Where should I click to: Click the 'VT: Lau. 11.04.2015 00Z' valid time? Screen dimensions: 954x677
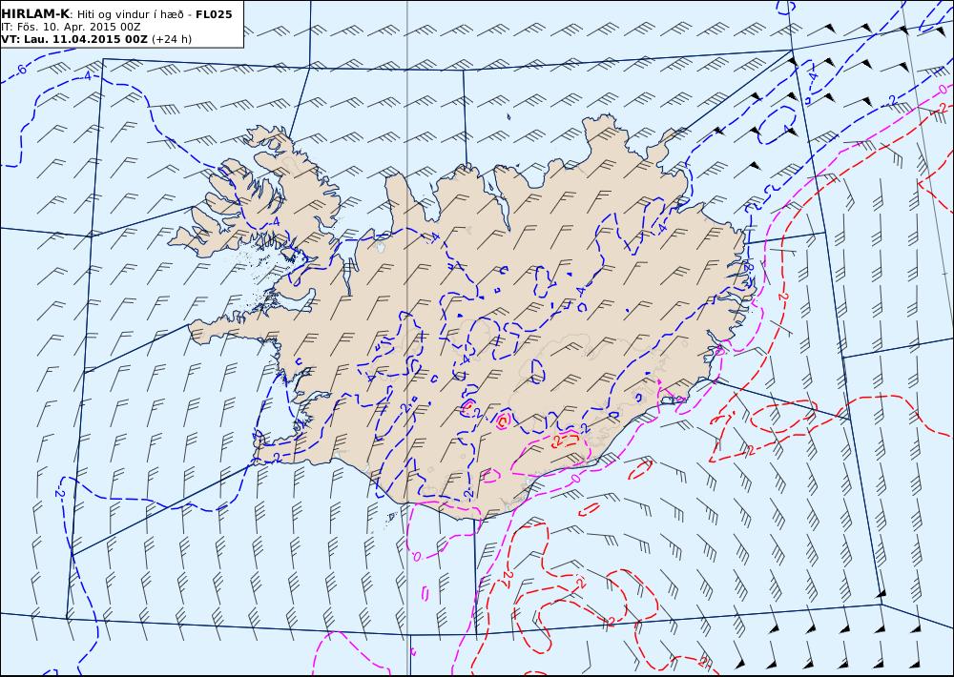74,39
